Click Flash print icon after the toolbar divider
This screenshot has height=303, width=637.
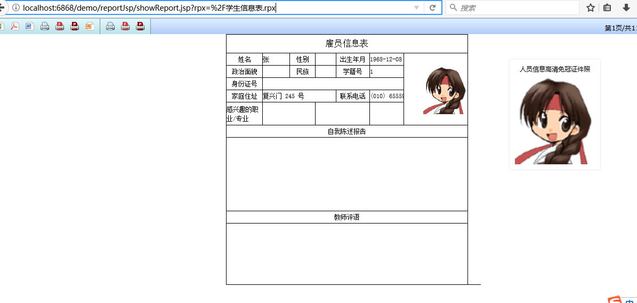(x=125, y=27)
